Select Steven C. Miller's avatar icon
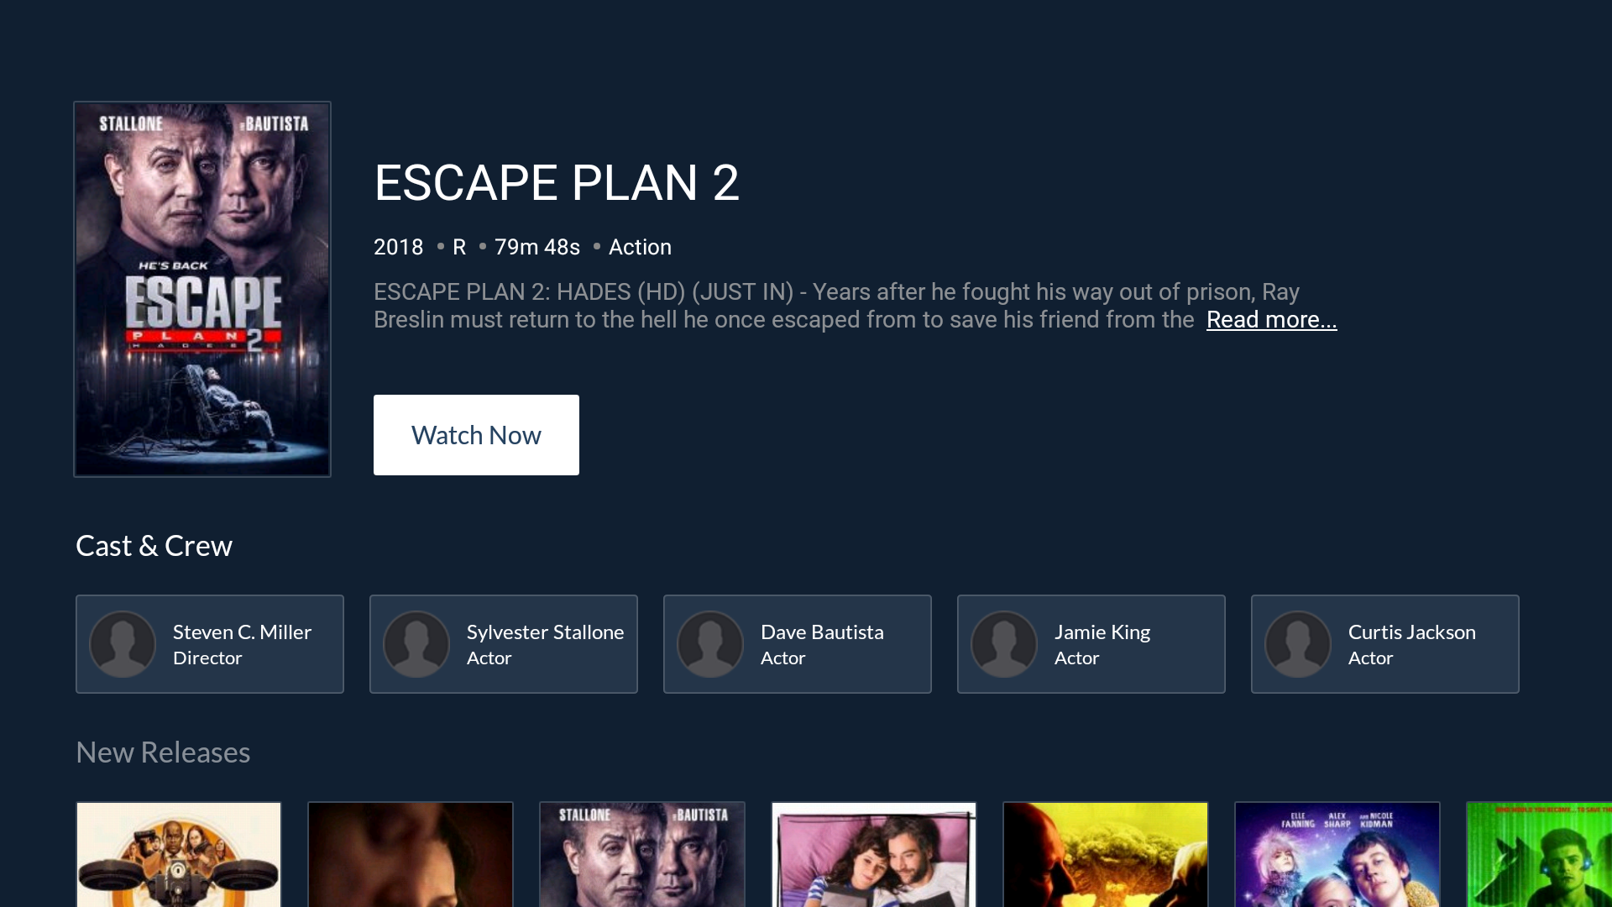This screenshot has height=907, width=1612. pyautogui.click(x=123, y=644)
